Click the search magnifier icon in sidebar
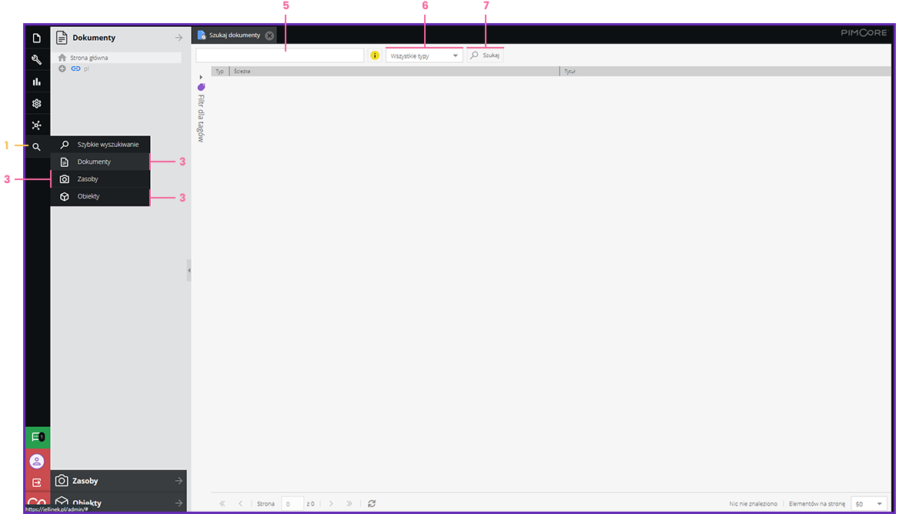The height and width of the screenshot is (514, 919). pyautogui.click(x=36, y=147)
